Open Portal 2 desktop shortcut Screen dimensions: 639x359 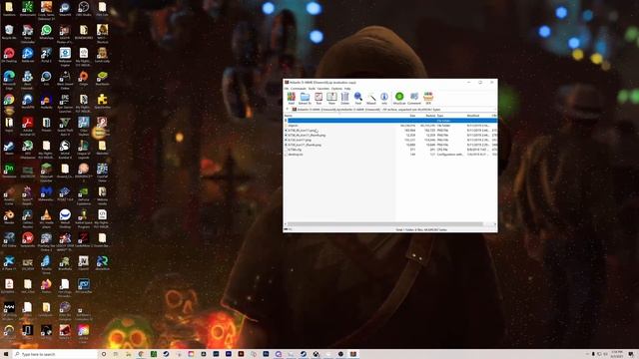[x=46, y=56]
